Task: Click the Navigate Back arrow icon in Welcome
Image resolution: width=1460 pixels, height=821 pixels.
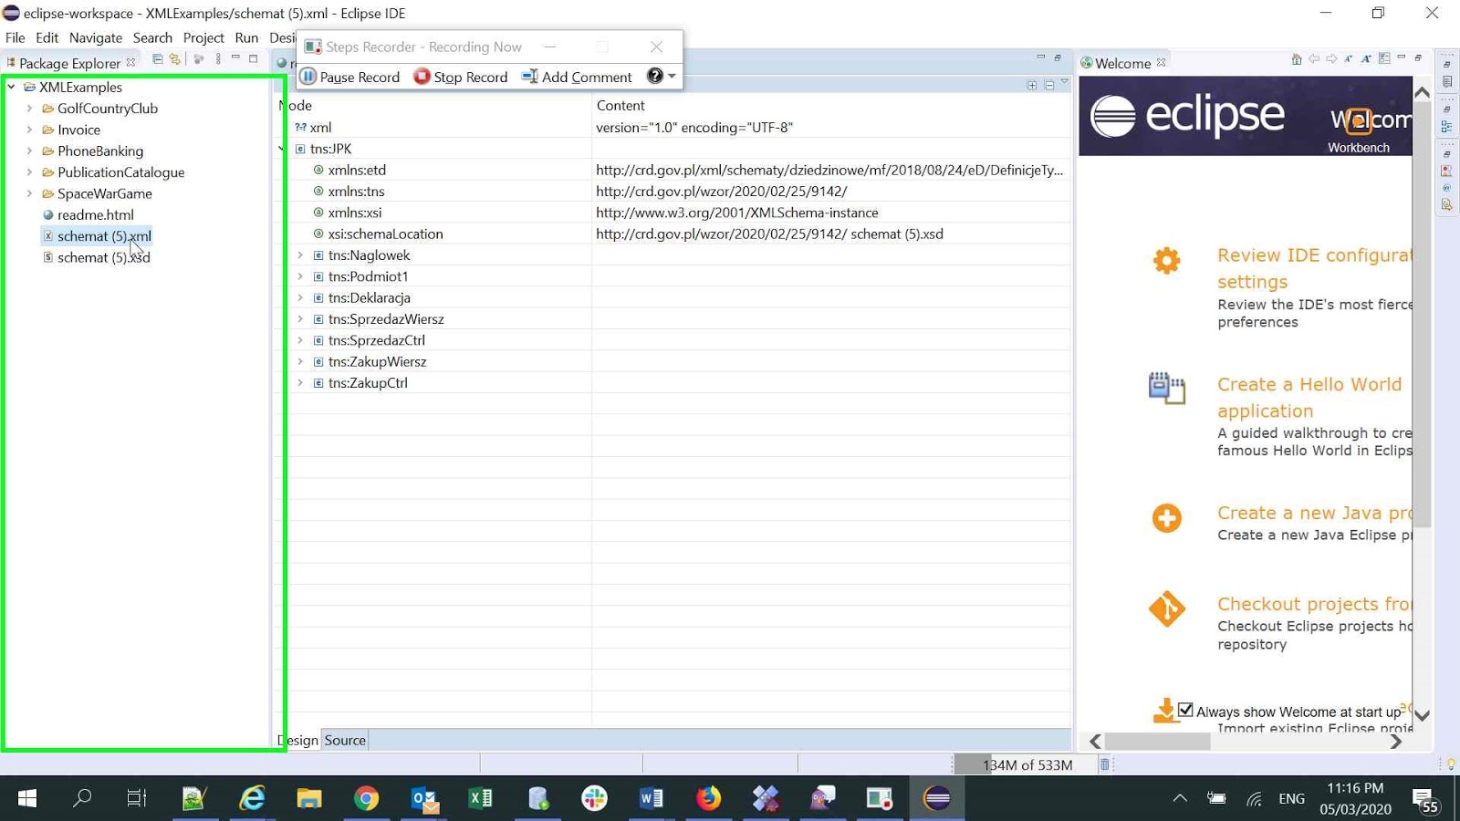Action: pyautogui.click(x=1314, y=59)
